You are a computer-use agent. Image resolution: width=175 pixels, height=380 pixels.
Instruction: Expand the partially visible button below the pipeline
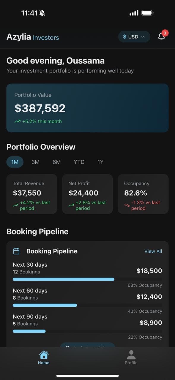point(87,346)
